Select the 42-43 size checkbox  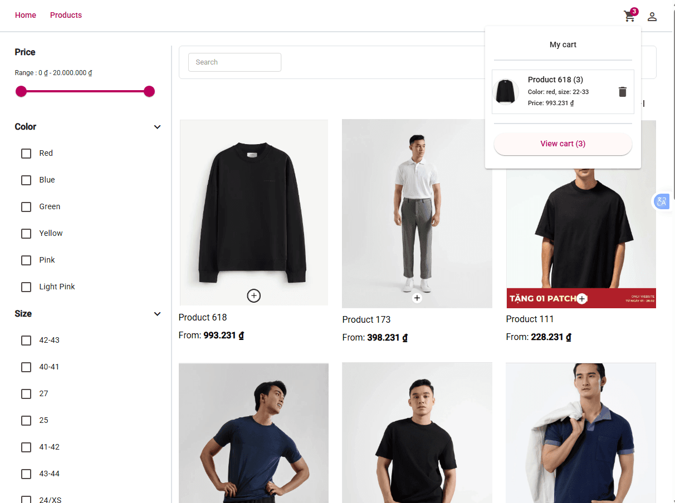pyautogui.click(x=26, y=340)
